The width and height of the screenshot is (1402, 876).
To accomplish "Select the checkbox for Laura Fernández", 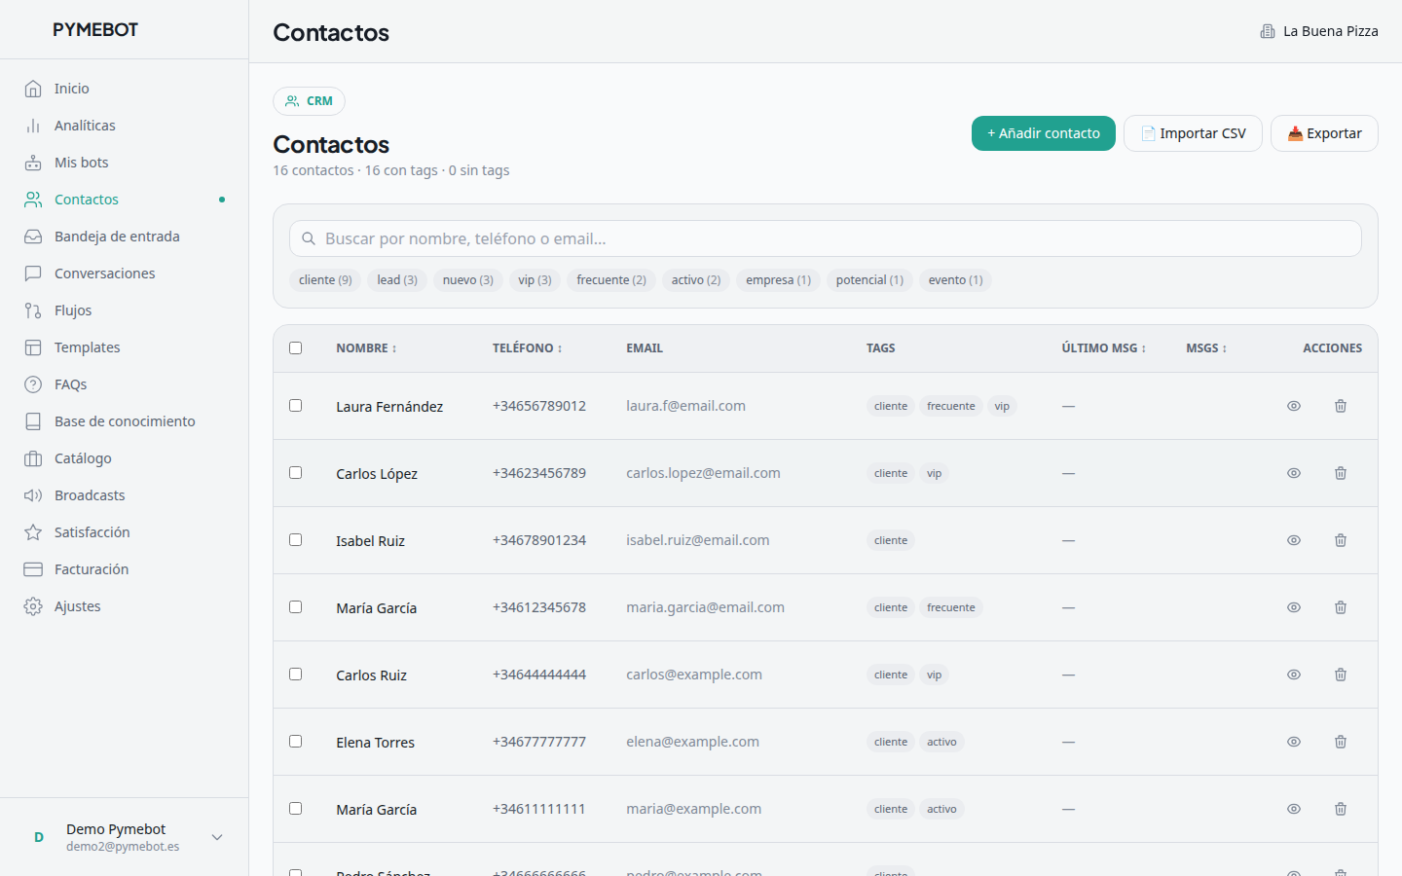I will [296, 406].
